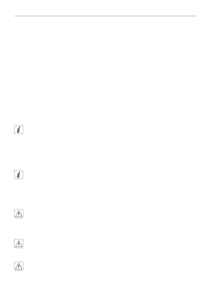Tap the exclamation mark in the first caution triangle
Viewport: 211px width, 300px height.
[x=19, y=214]
